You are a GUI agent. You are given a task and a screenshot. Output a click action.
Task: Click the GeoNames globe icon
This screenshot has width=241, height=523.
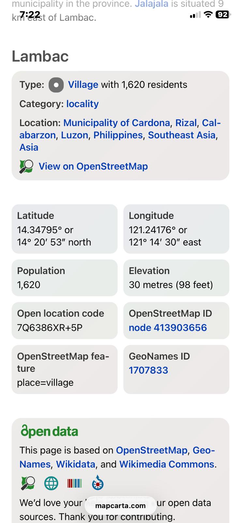tap(51, 483)
